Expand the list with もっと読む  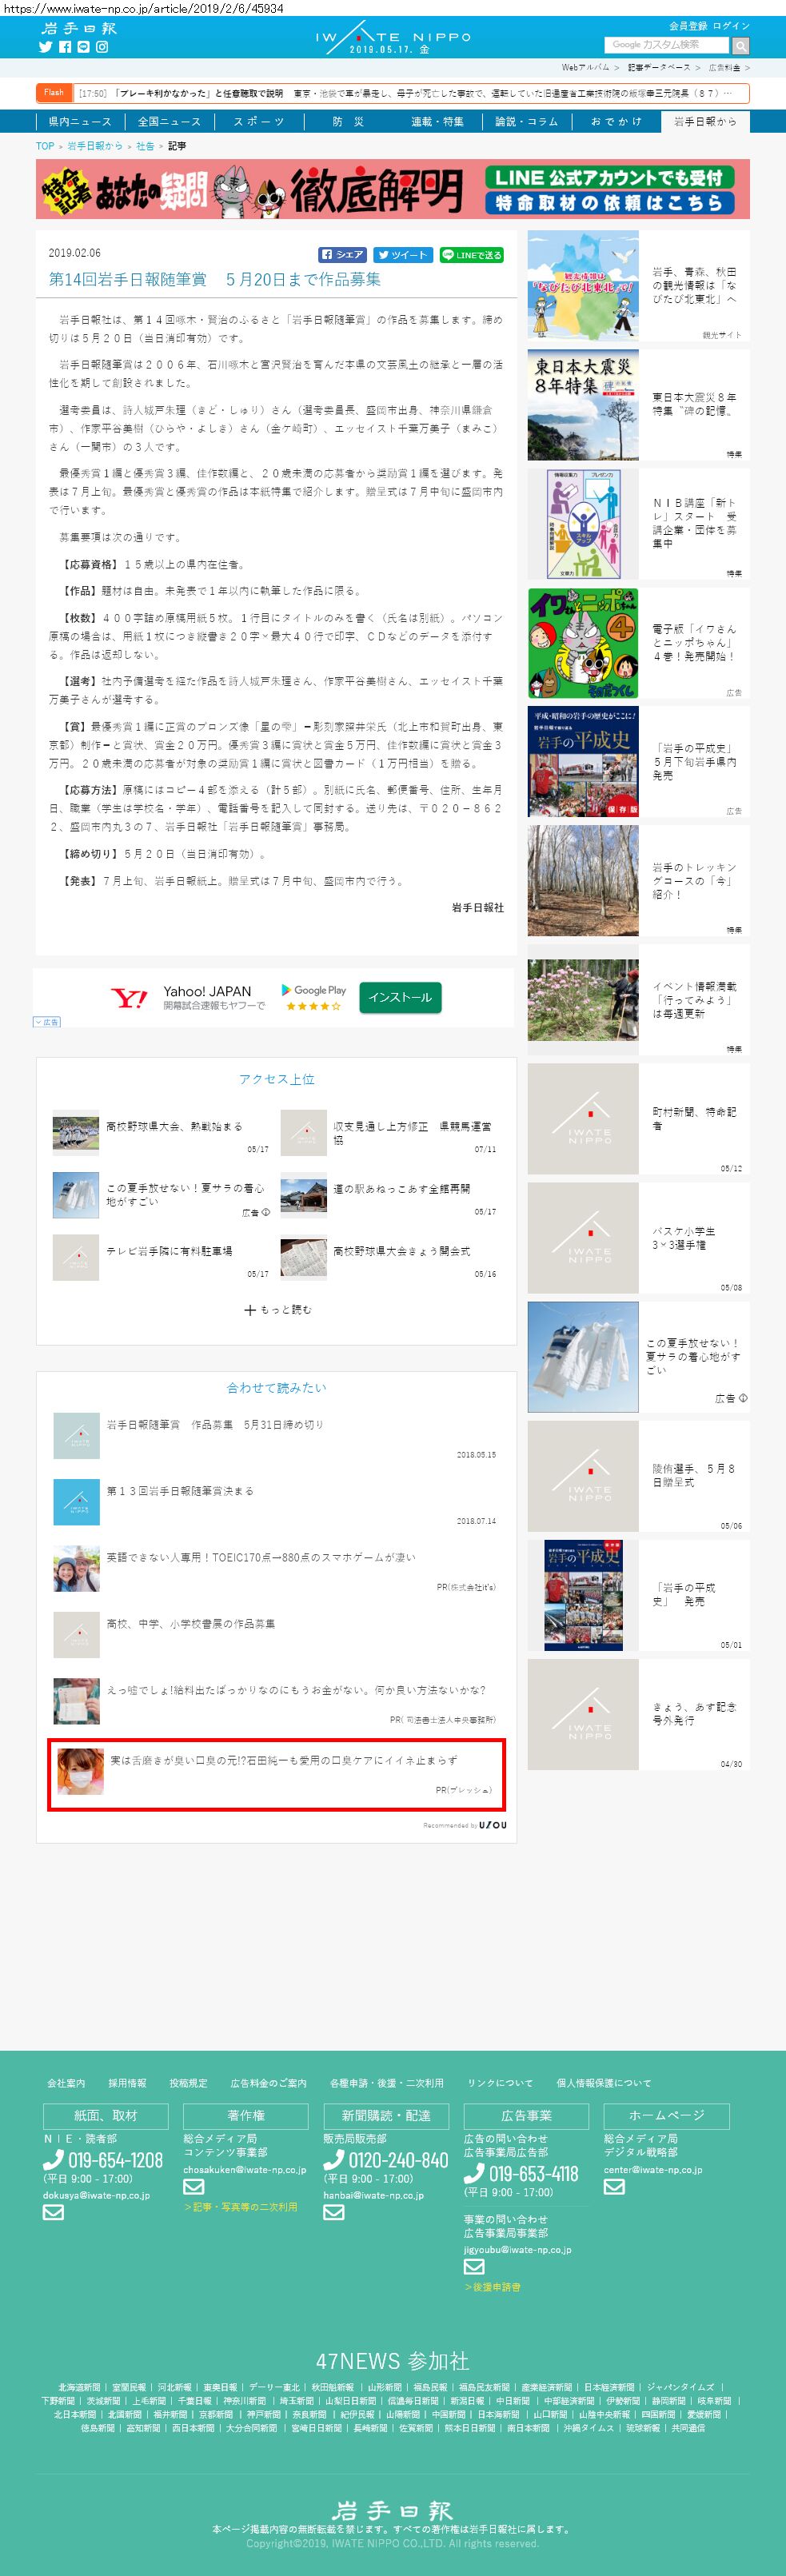277,1310
